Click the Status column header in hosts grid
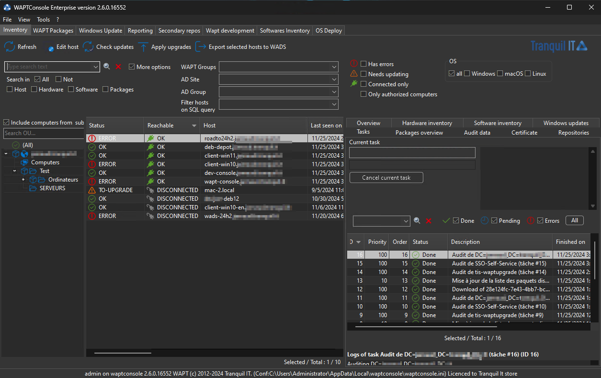Image resolution: width=601 pixels, height=378 pixels. [115, 126]
